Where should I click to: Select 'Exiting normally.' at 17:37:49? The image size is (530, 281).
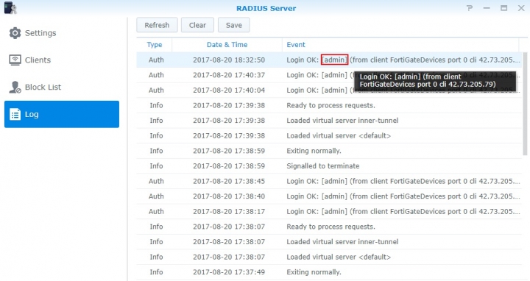314,272
